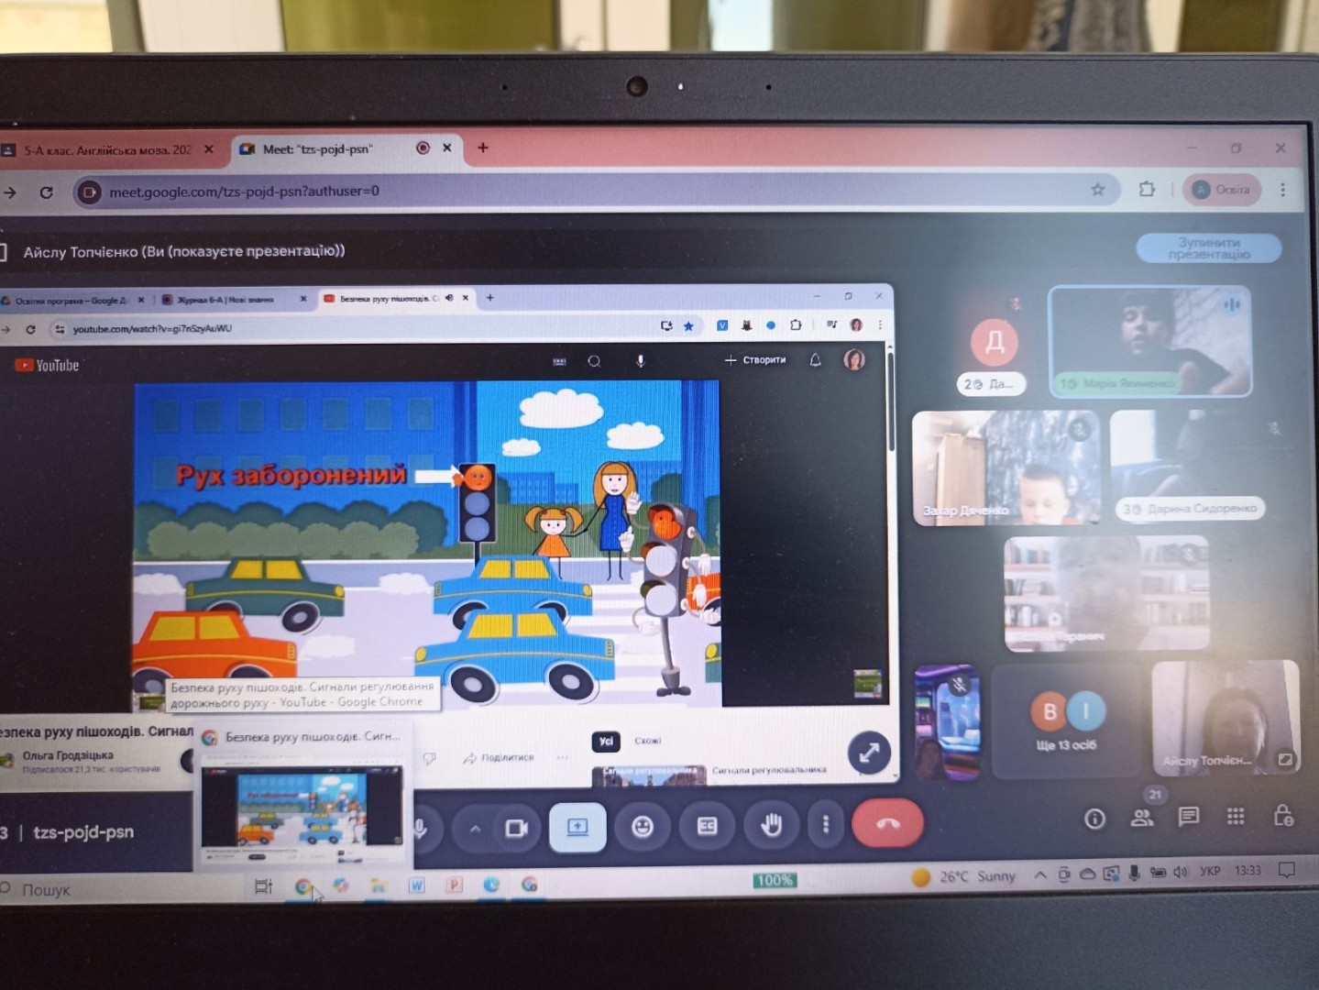Image resolution: width=1319 pixels, height=990 pixels.
Task: Click Айслу Топчієнко self-view tile
Action: pyautogui.click(x=1226, y=718)
